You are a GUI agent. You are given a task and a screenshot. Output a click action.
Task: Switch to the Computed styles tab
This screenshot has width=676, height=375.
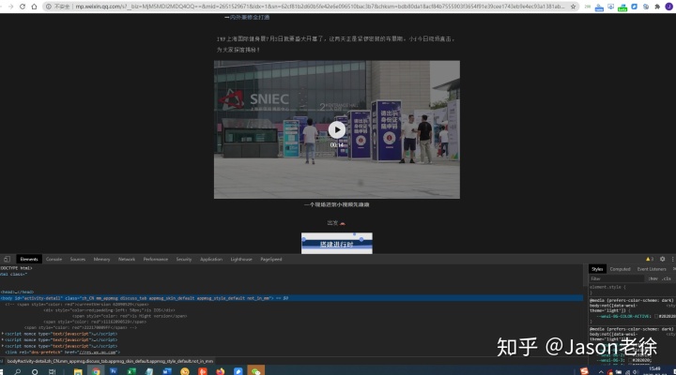pyautogui.click(x=621, y=269)
